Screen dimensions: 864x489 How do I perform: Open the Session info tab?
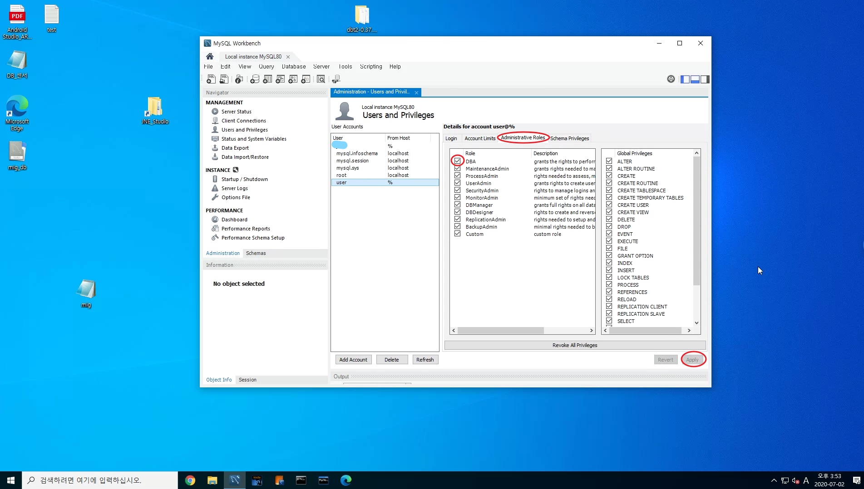coord(247,380)
